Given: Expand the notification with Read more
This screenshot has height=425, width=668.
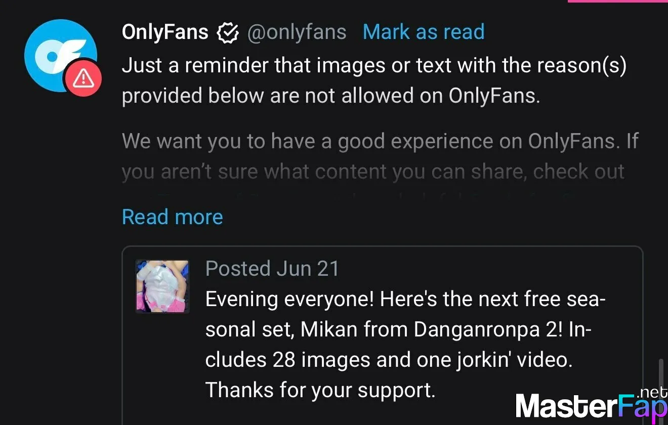Looking at the screenshot, I should (x=172, y=217).
